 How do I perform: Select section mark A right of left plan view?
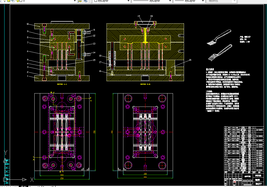pyautogui.click(x=91, y=101)
